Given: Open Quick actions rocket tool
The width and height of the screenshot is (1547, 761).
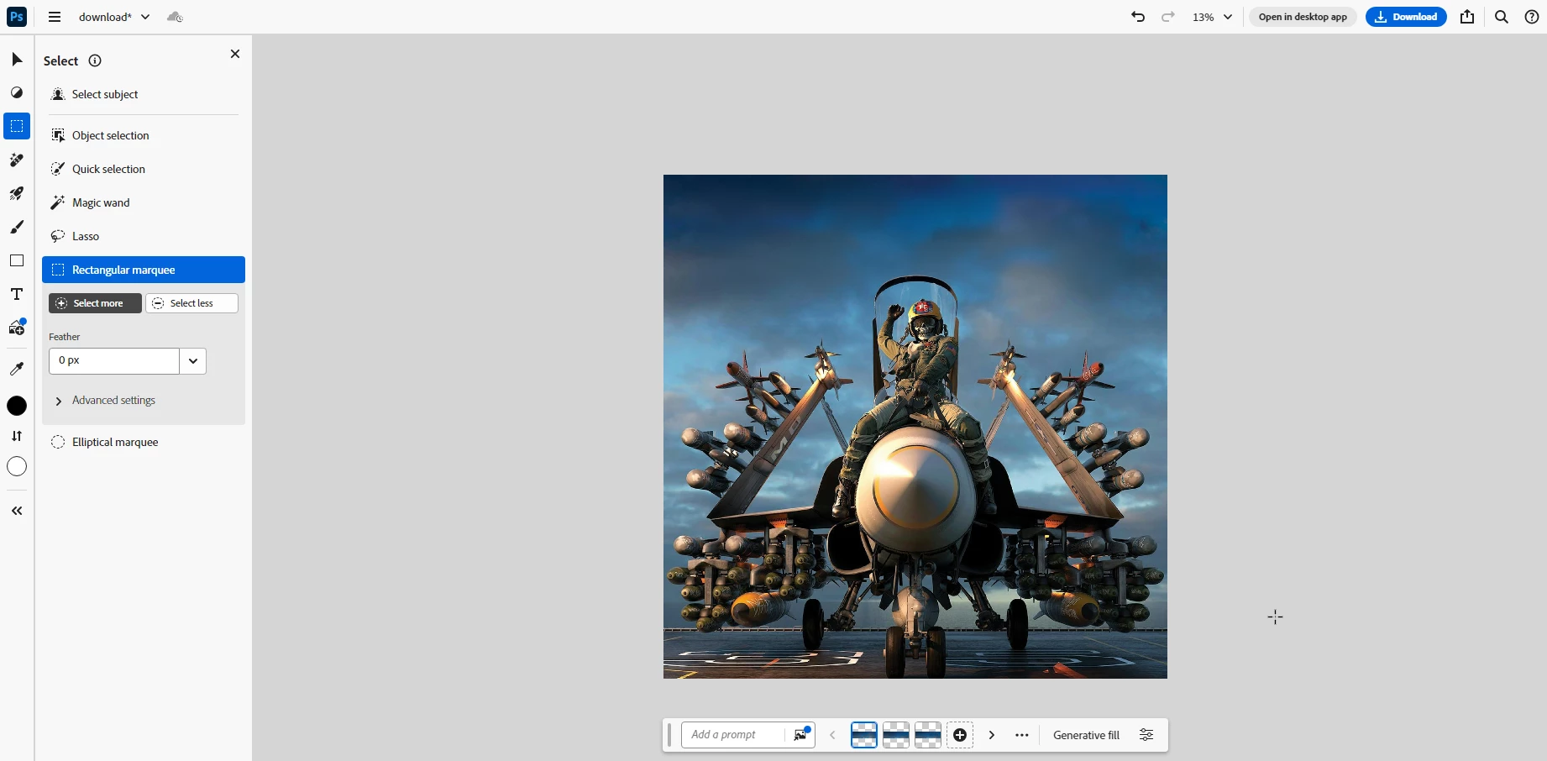Looking at the screenshot, I should tap(17, 193).
